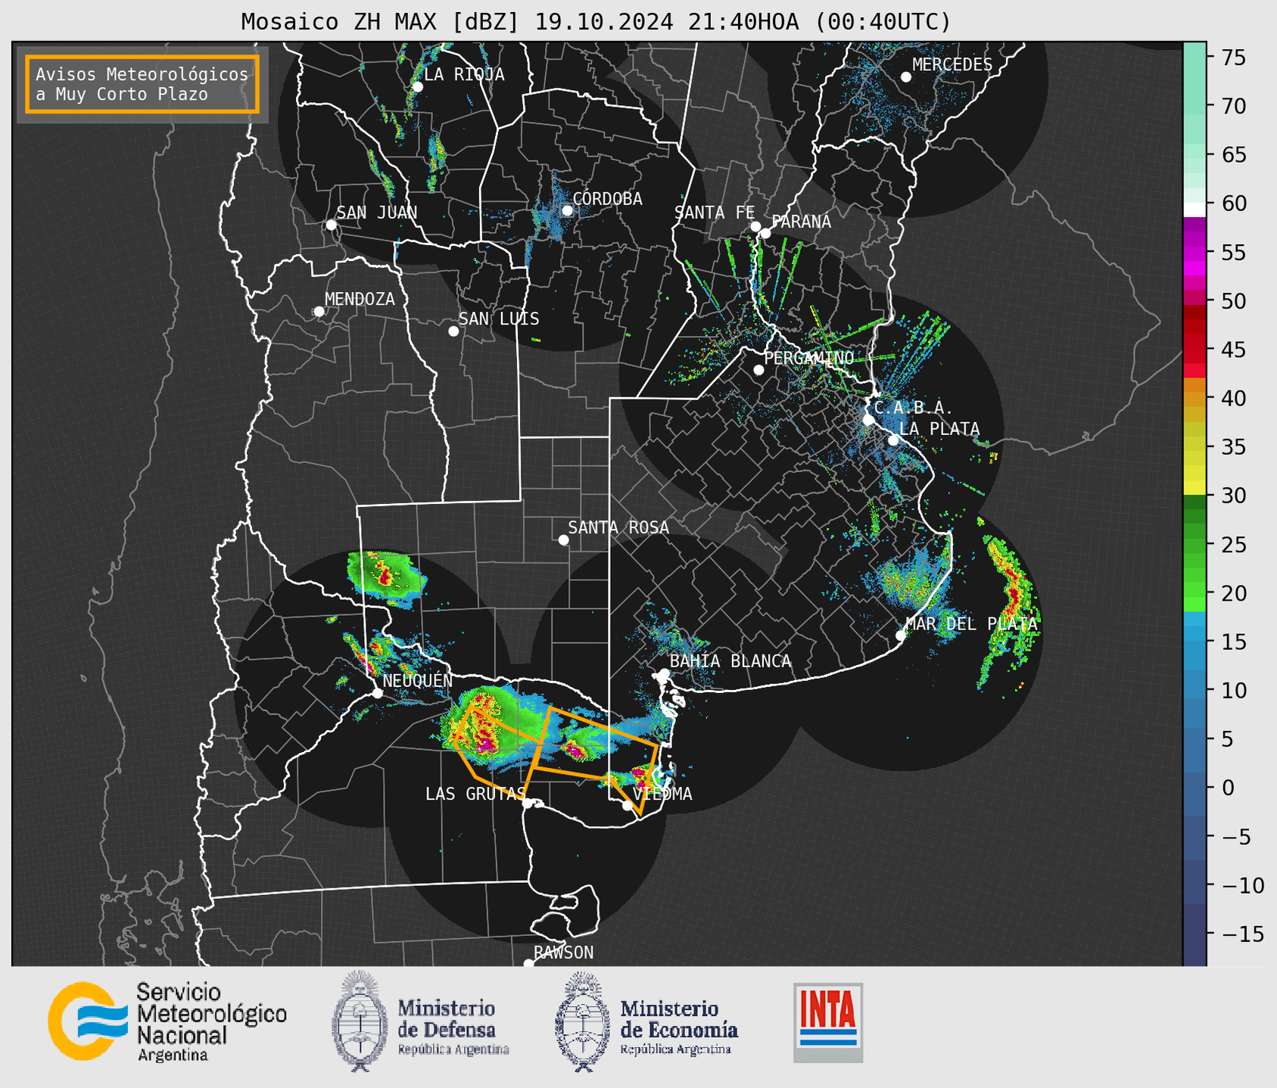Click the MERCEDES city label text
The width and height of the screenshot is (1277, 1088).
point(952,65)
